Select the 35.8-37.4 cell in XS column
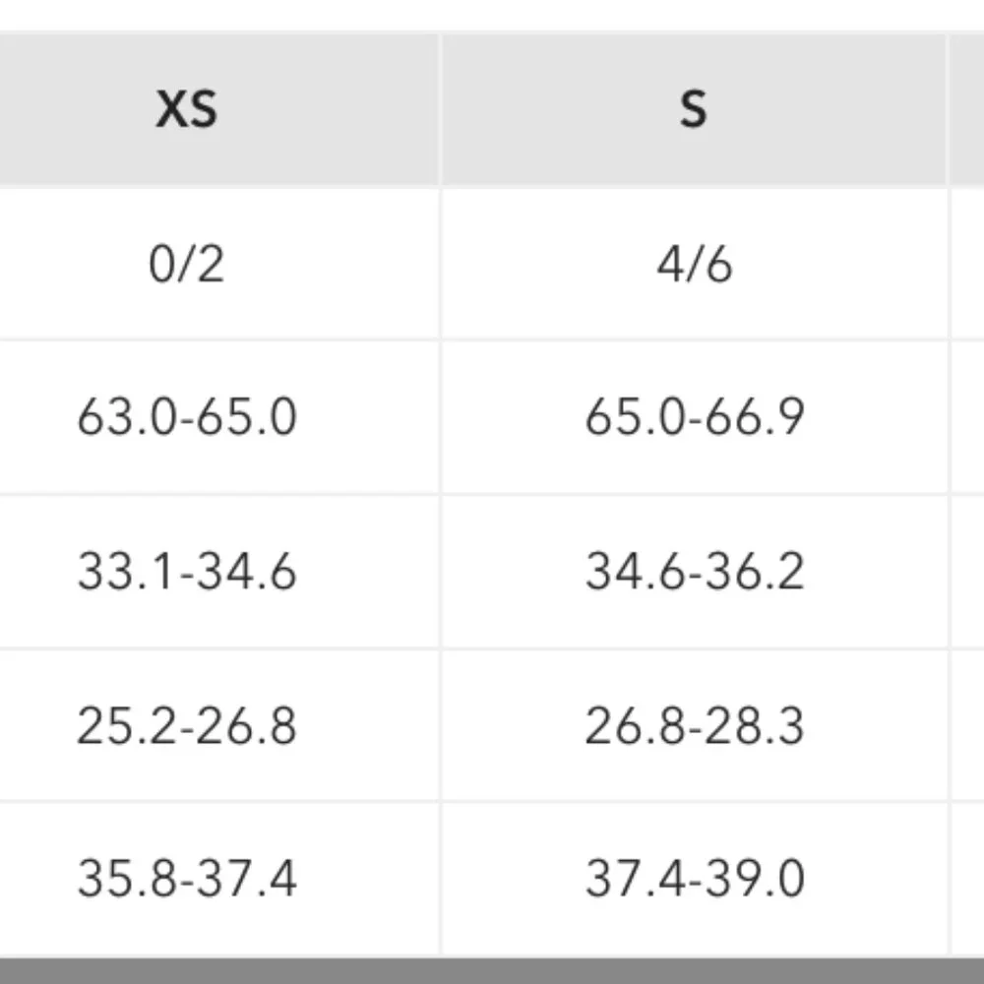This screenshot has width=984, height=984. pyautogui.click(x=187, y=879)
